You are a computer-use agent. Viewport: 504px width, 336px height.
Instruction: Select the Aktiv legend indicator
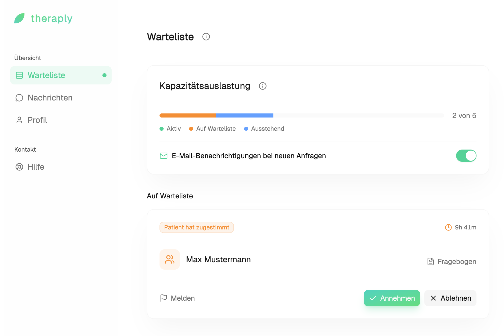162,129
